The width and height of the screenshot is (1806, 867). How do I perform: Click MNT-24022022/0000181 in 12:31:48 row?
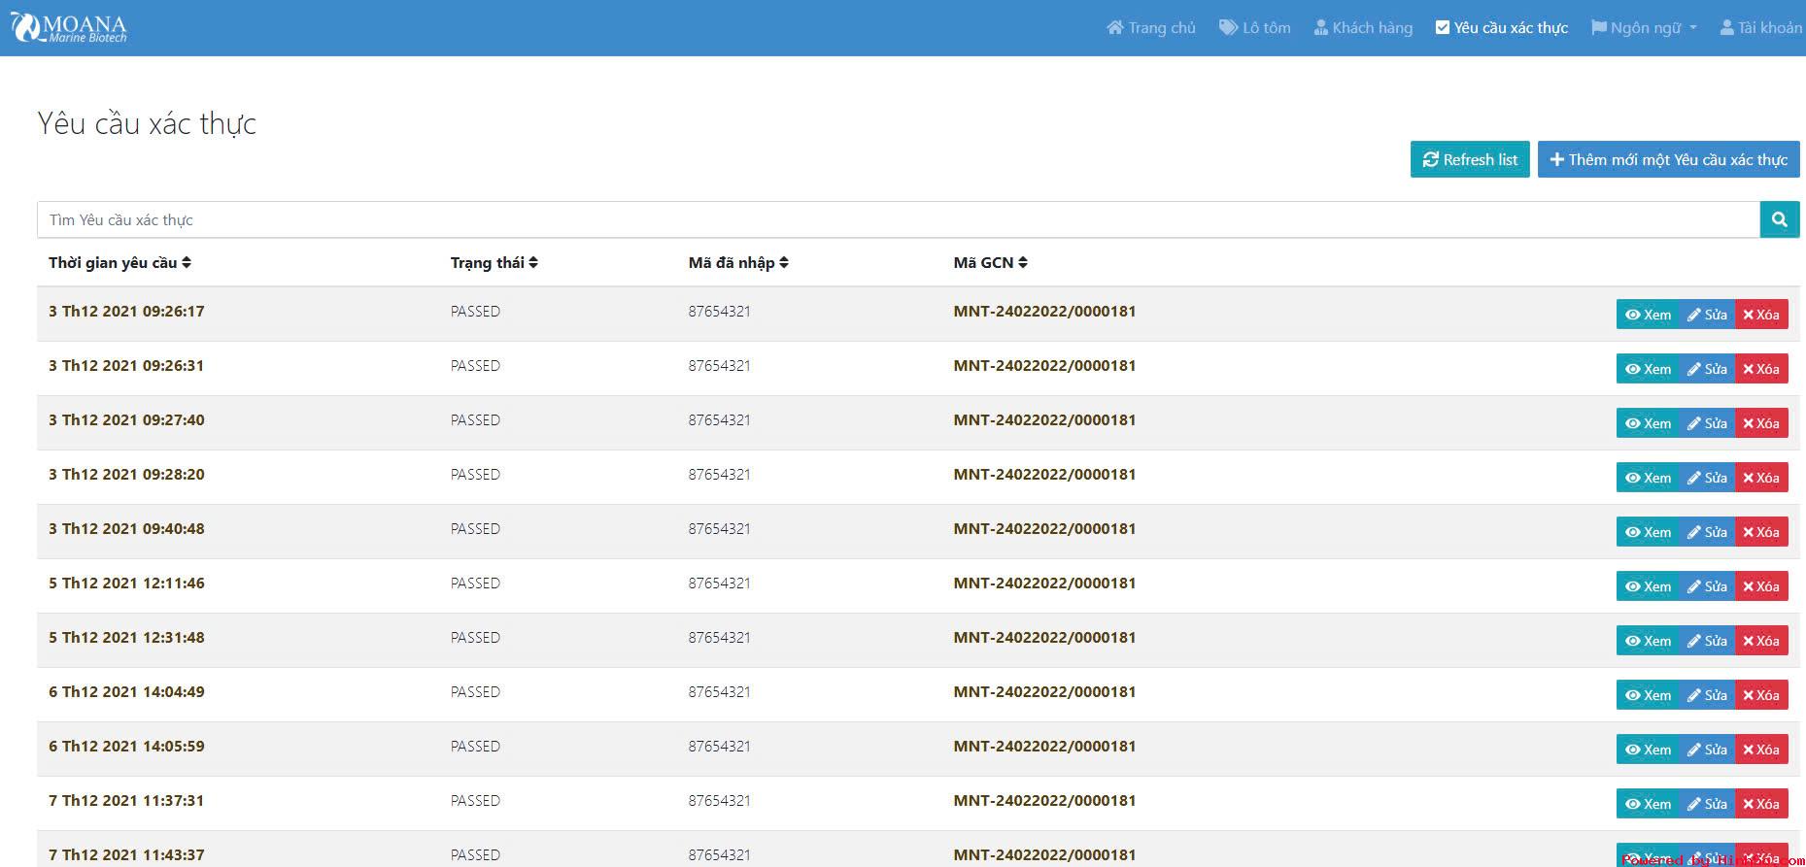tap(1044, 638)
